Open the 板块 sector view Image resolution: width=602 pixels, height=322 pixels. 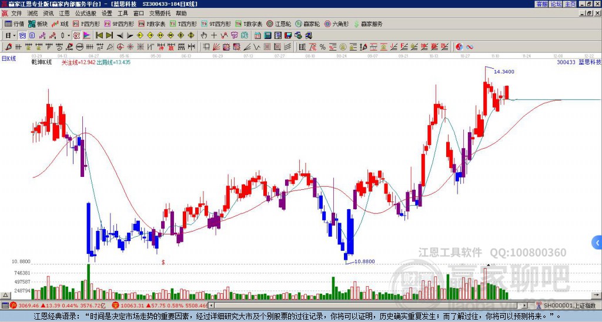click(x=38, y=24)
